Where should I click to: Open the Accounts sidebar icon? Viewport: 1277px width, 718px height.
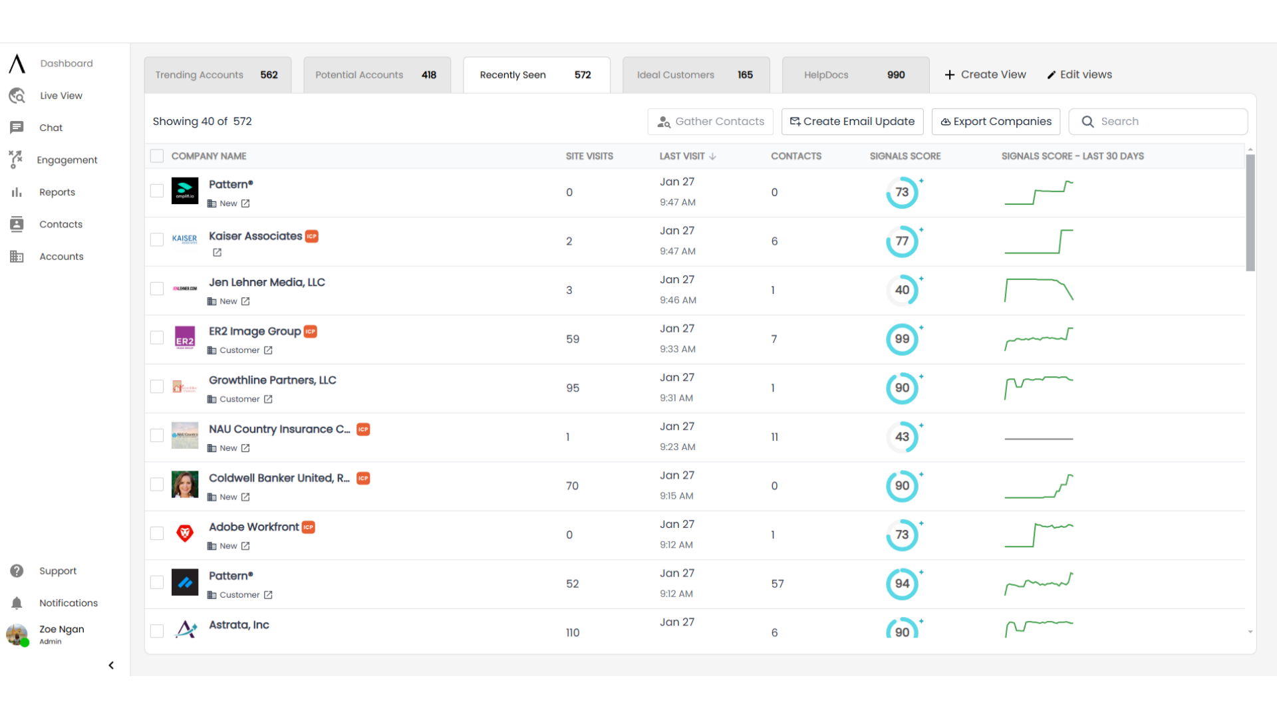tap(17, 257)
